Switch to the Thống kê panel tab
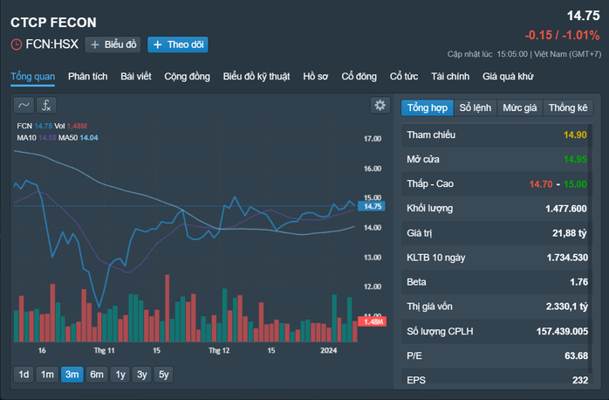609x400 pixels. (x=568, y=107)
